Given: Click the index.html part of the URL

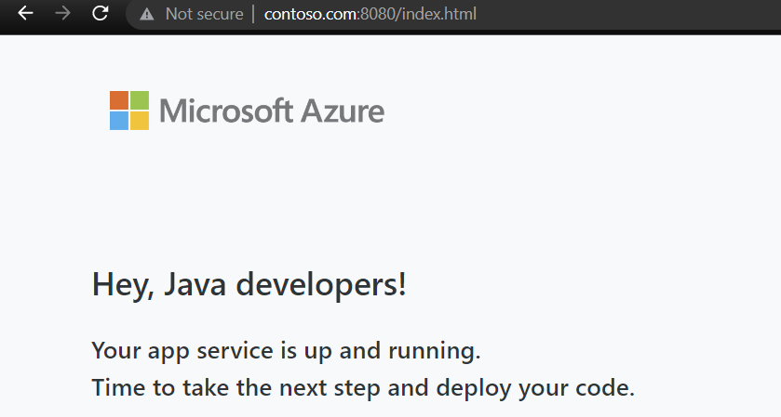Looking at the screenshot, I should (x=438, y=14).
